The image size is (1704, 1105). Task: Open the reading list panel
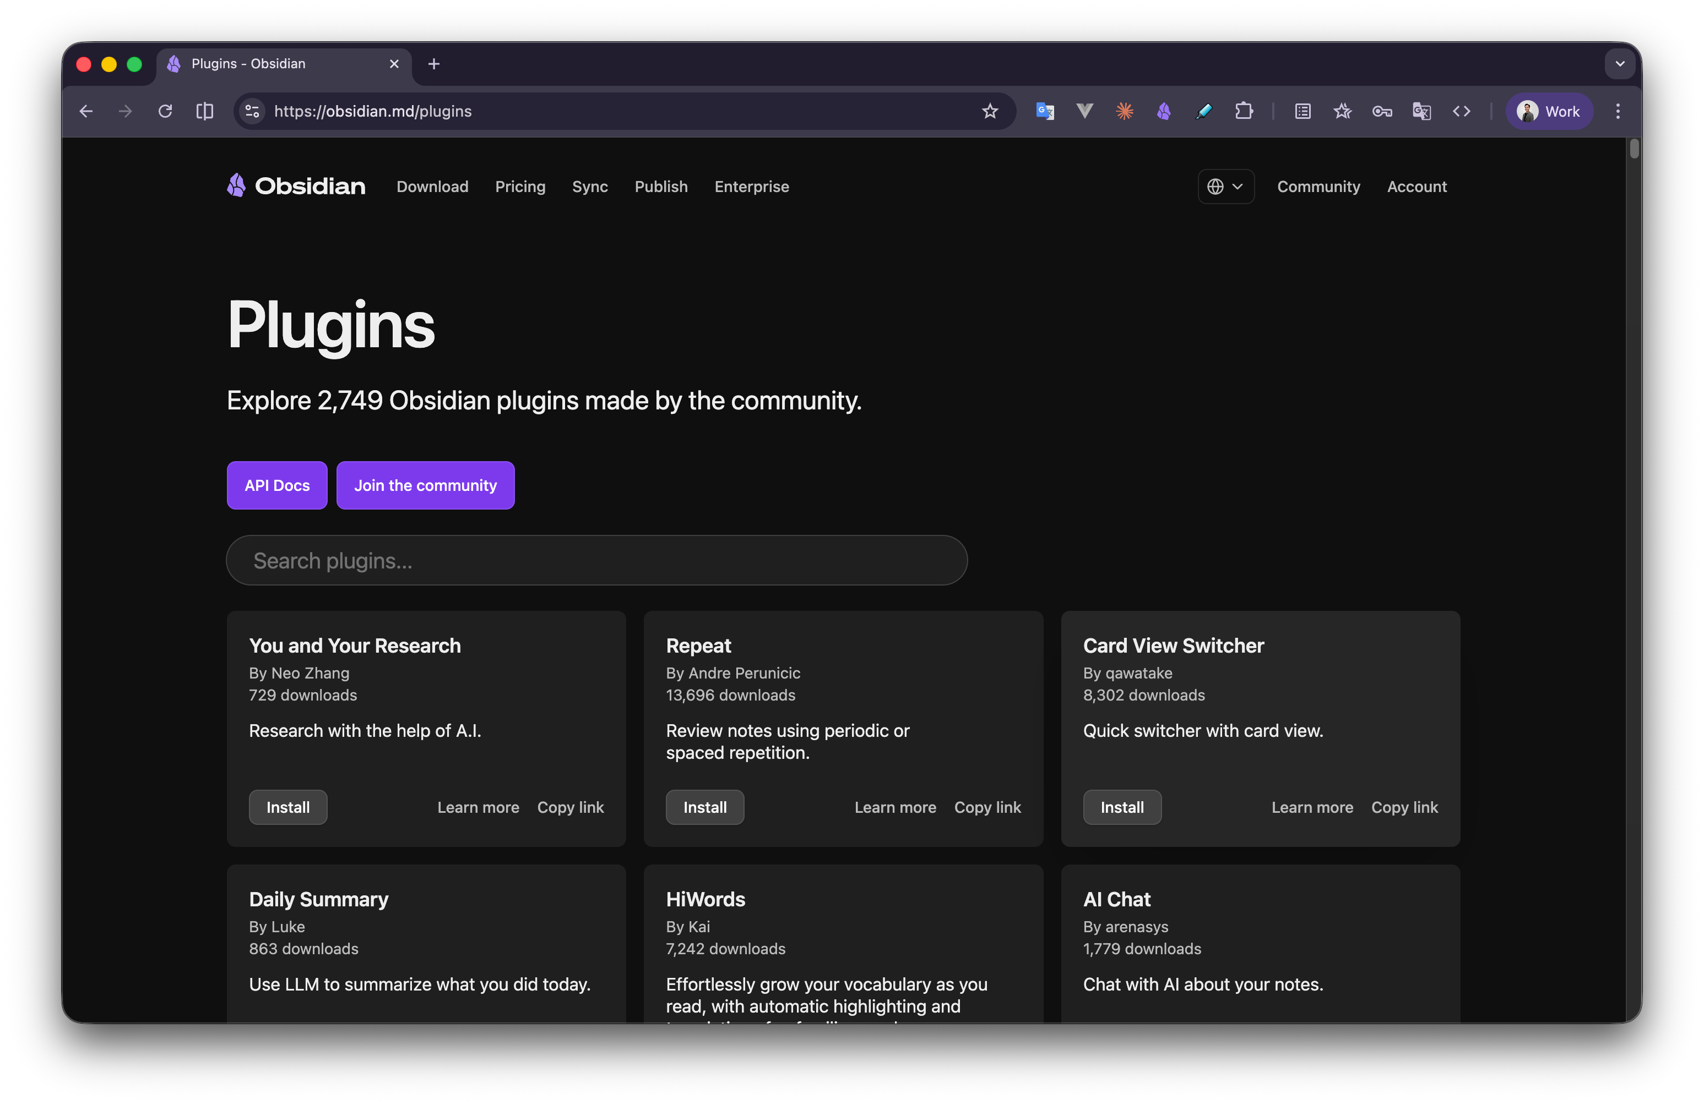tap(1301, 111)
